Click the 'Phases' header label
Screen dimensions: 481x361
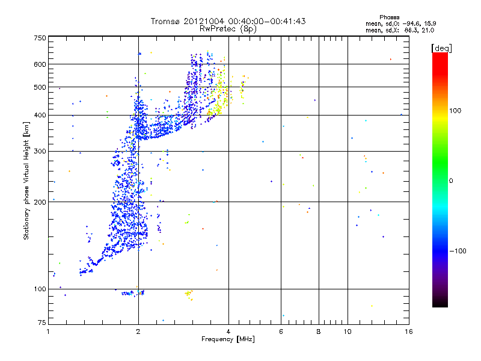tap(389, 17)
